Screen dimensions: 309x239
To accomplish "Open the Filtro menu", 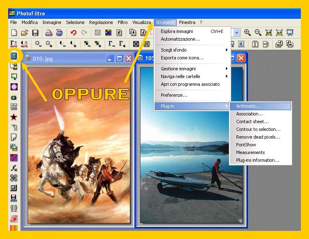I will pyautogui.click(x=123, y=22).
